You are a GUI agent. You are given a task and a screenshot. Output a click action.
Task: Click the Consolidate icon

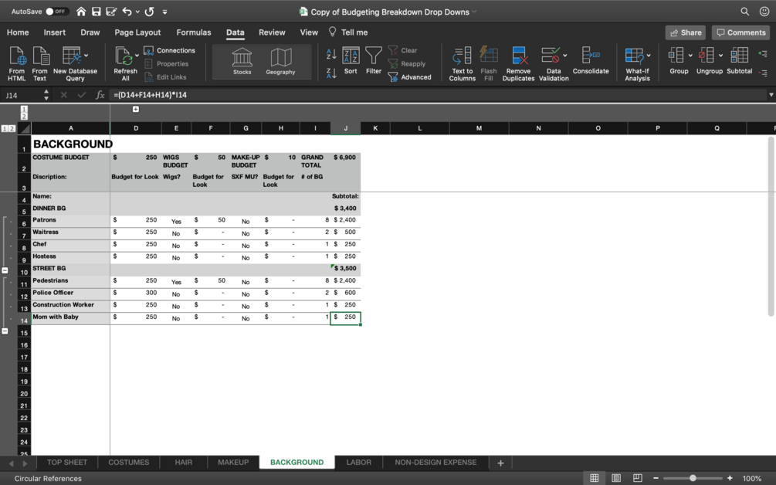(x=591, y=61)
